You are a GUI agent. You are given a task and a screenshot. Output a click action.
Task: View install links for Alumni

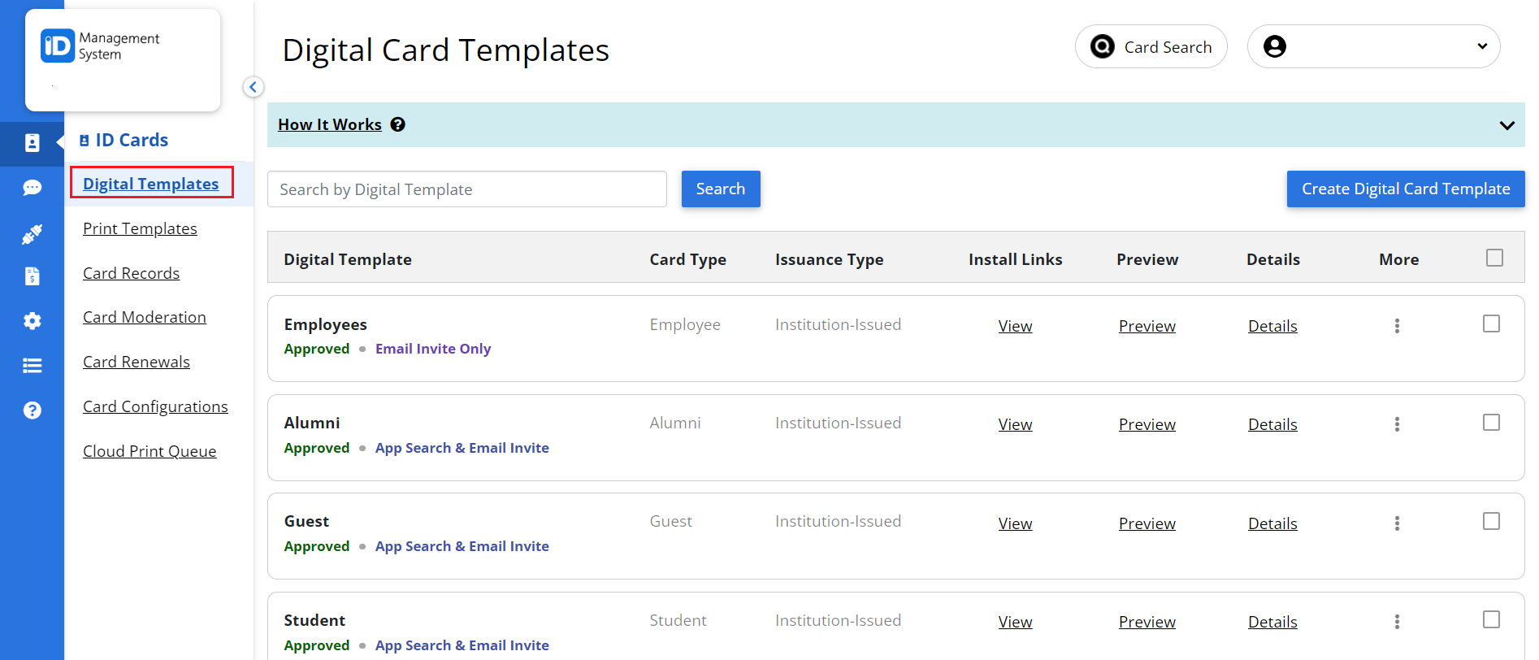coord(1015,424)
